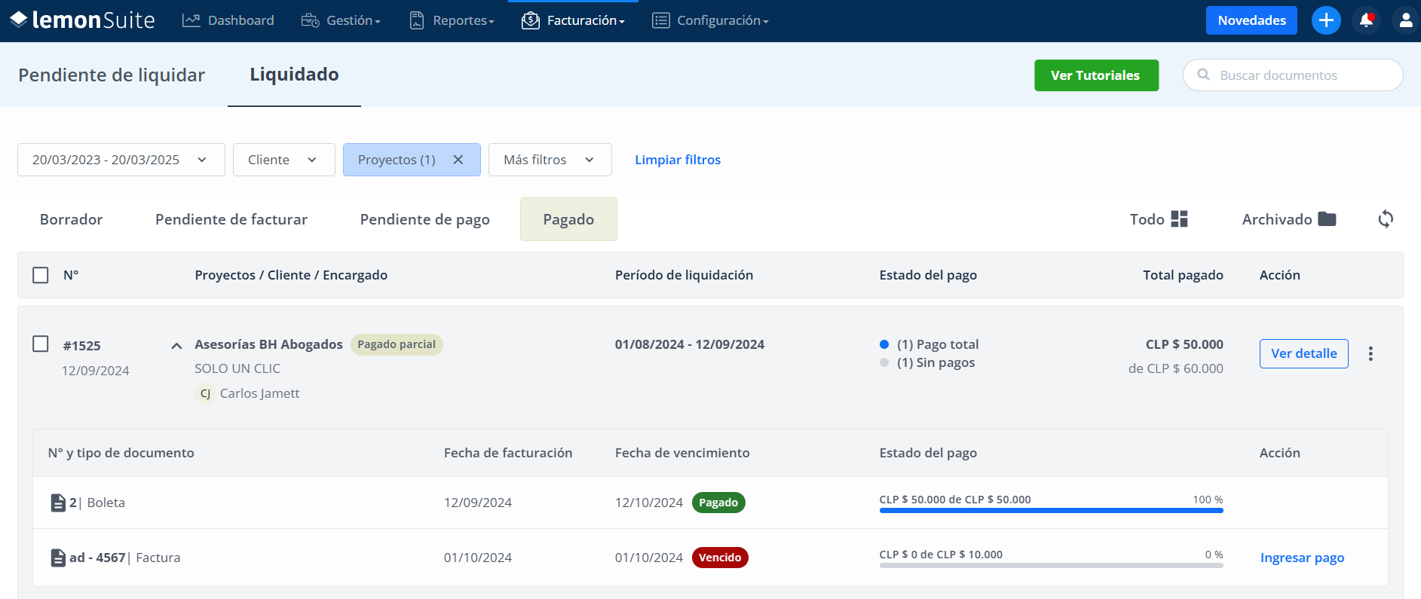Click the Archivado view button
Image resolution: width=1421 pixels, height=599 pixels.
[x=1289, y=219]
